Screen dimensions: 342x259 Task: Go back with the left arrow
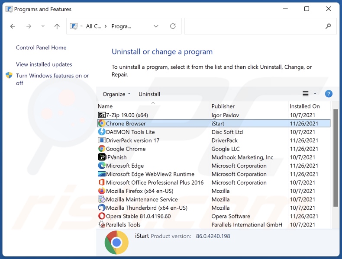(x=13, y=26)
